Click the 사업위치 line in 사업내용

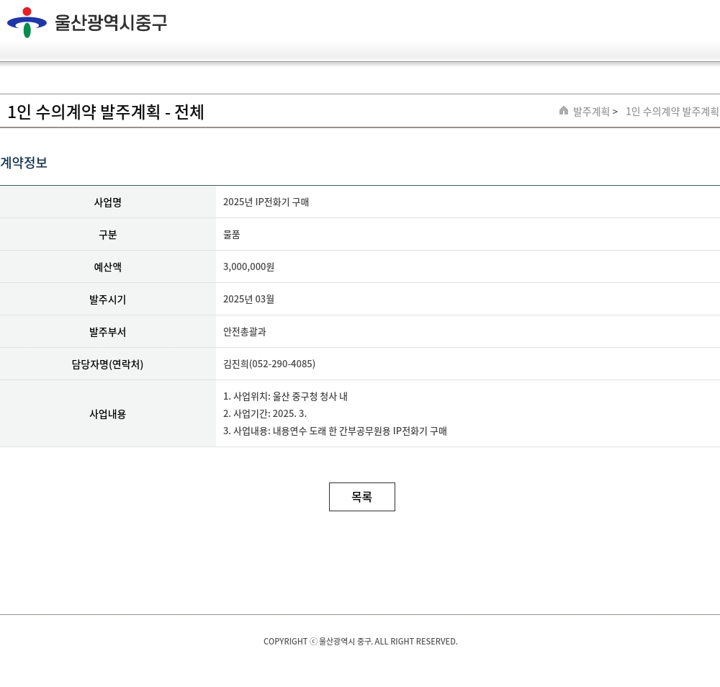click(285, 397)
